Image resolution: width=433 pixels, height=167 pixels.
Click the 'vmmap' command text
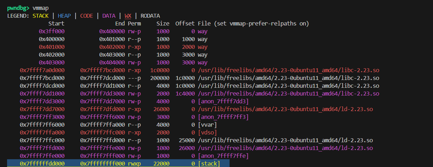click(x=40, y=8)
